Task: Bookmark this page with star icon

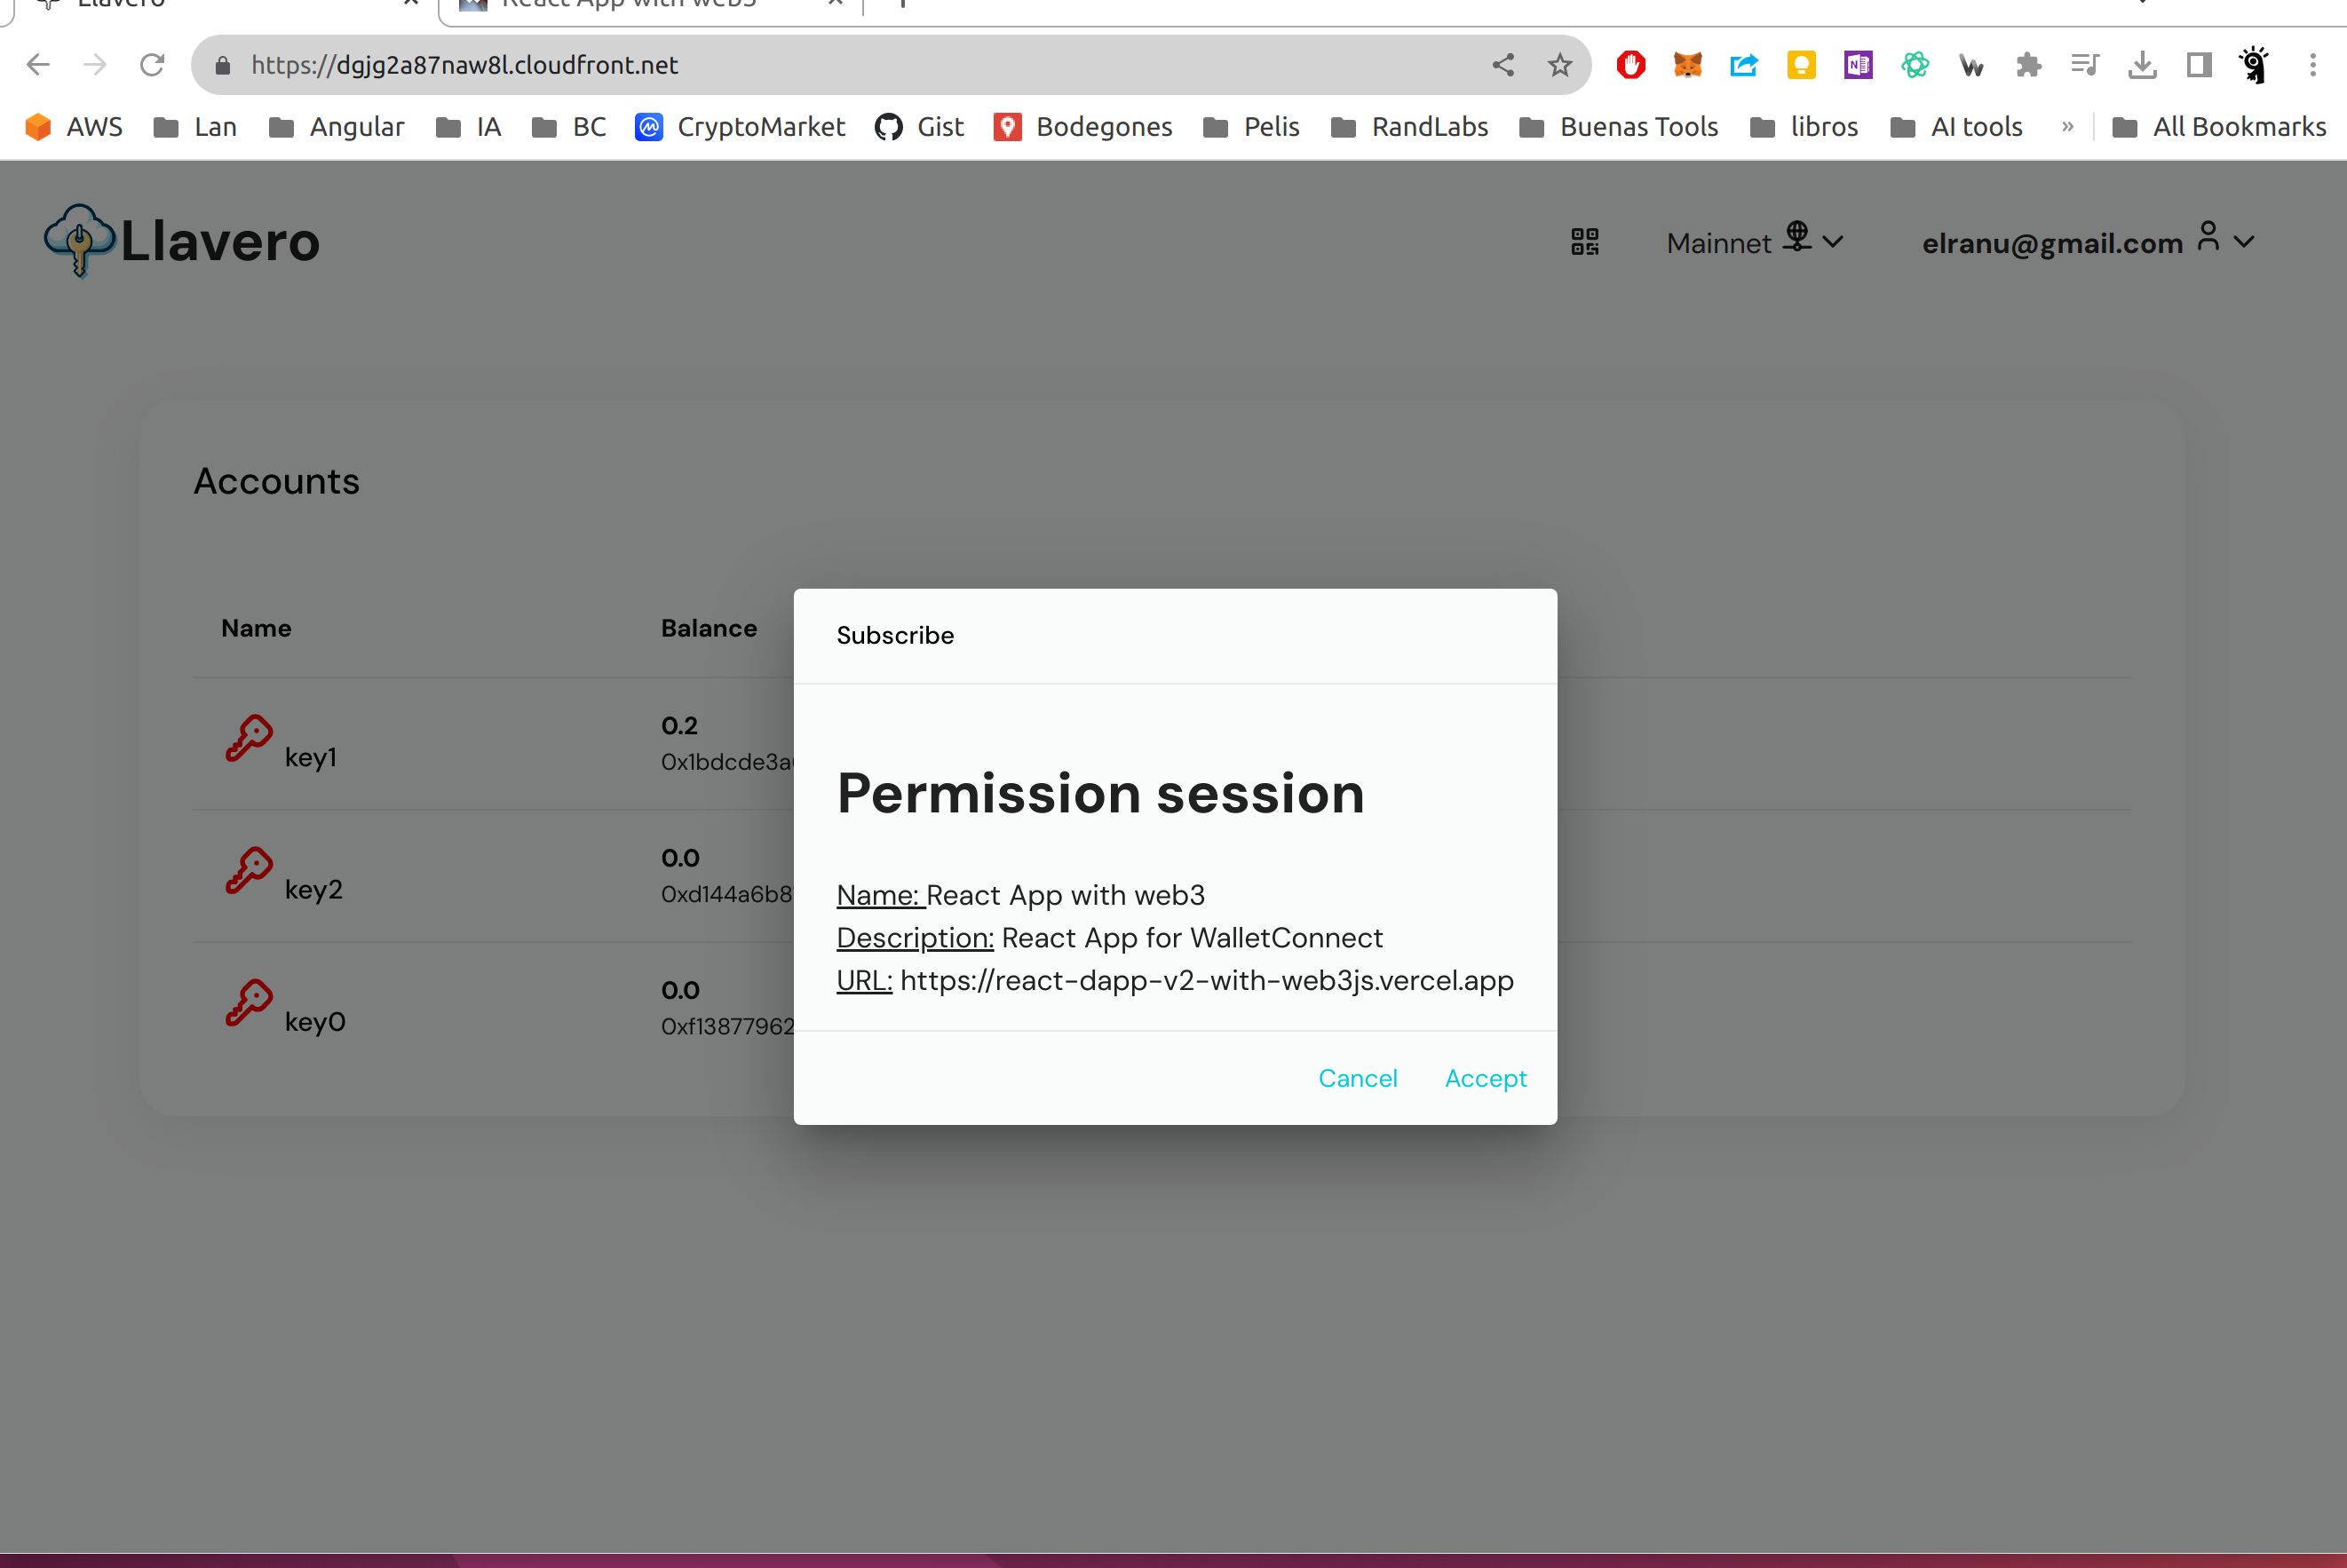Action: [x=1559, y=65]
